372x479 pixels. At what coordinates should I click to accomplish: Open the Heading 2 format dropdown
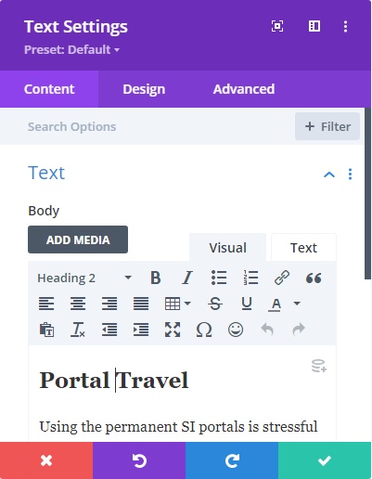(x=84, y=278)
